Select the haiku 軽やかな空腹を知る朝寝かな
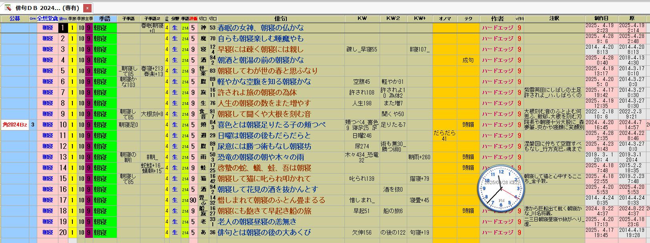Image resolution: width=650 pixels, height=243 pixels. click(x=264, y=82)
